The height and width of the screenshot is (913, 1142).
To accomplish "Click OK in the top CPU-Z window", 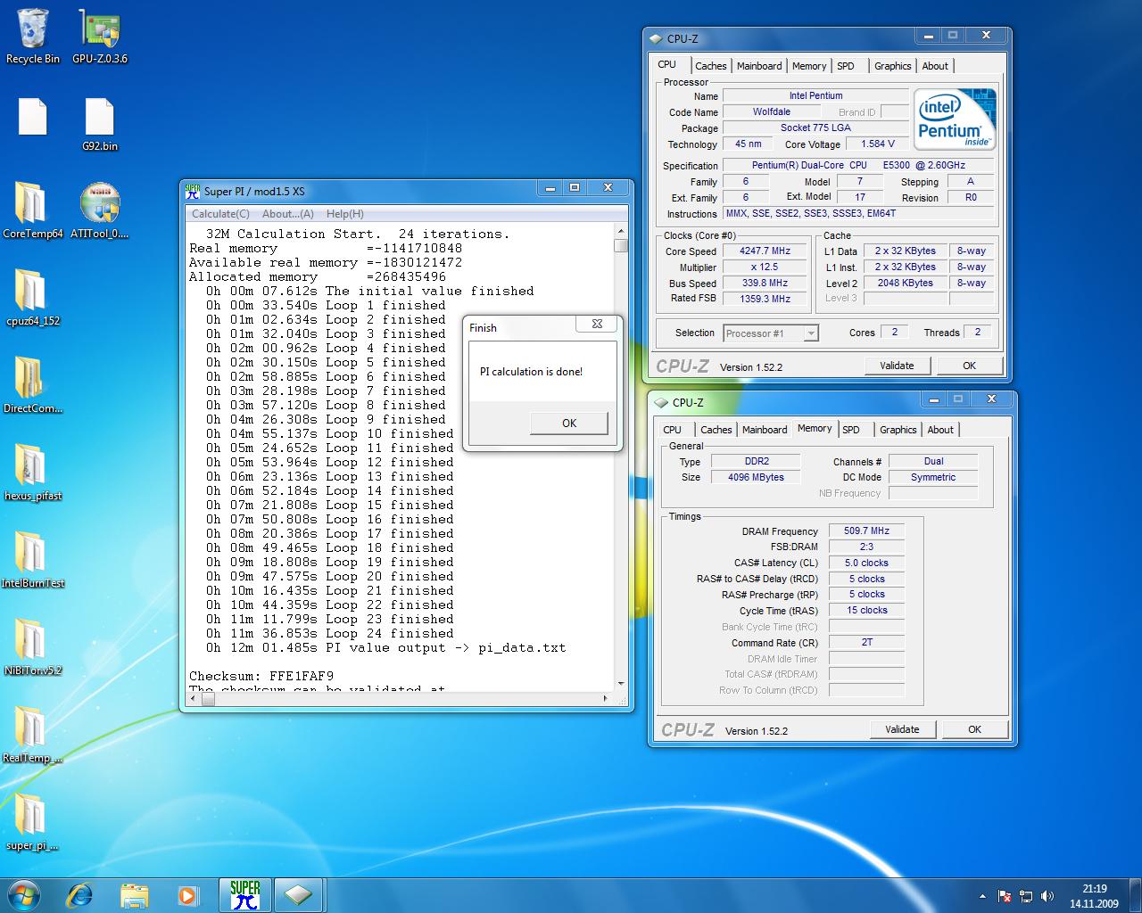I will [x=969, y=366].
